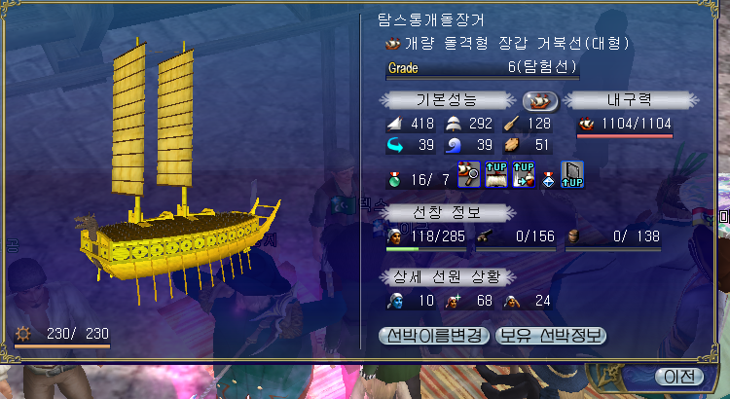Select the ramming ship UP skill icon
The width and height of the screenshot is (730, 399).
(524, 174)
